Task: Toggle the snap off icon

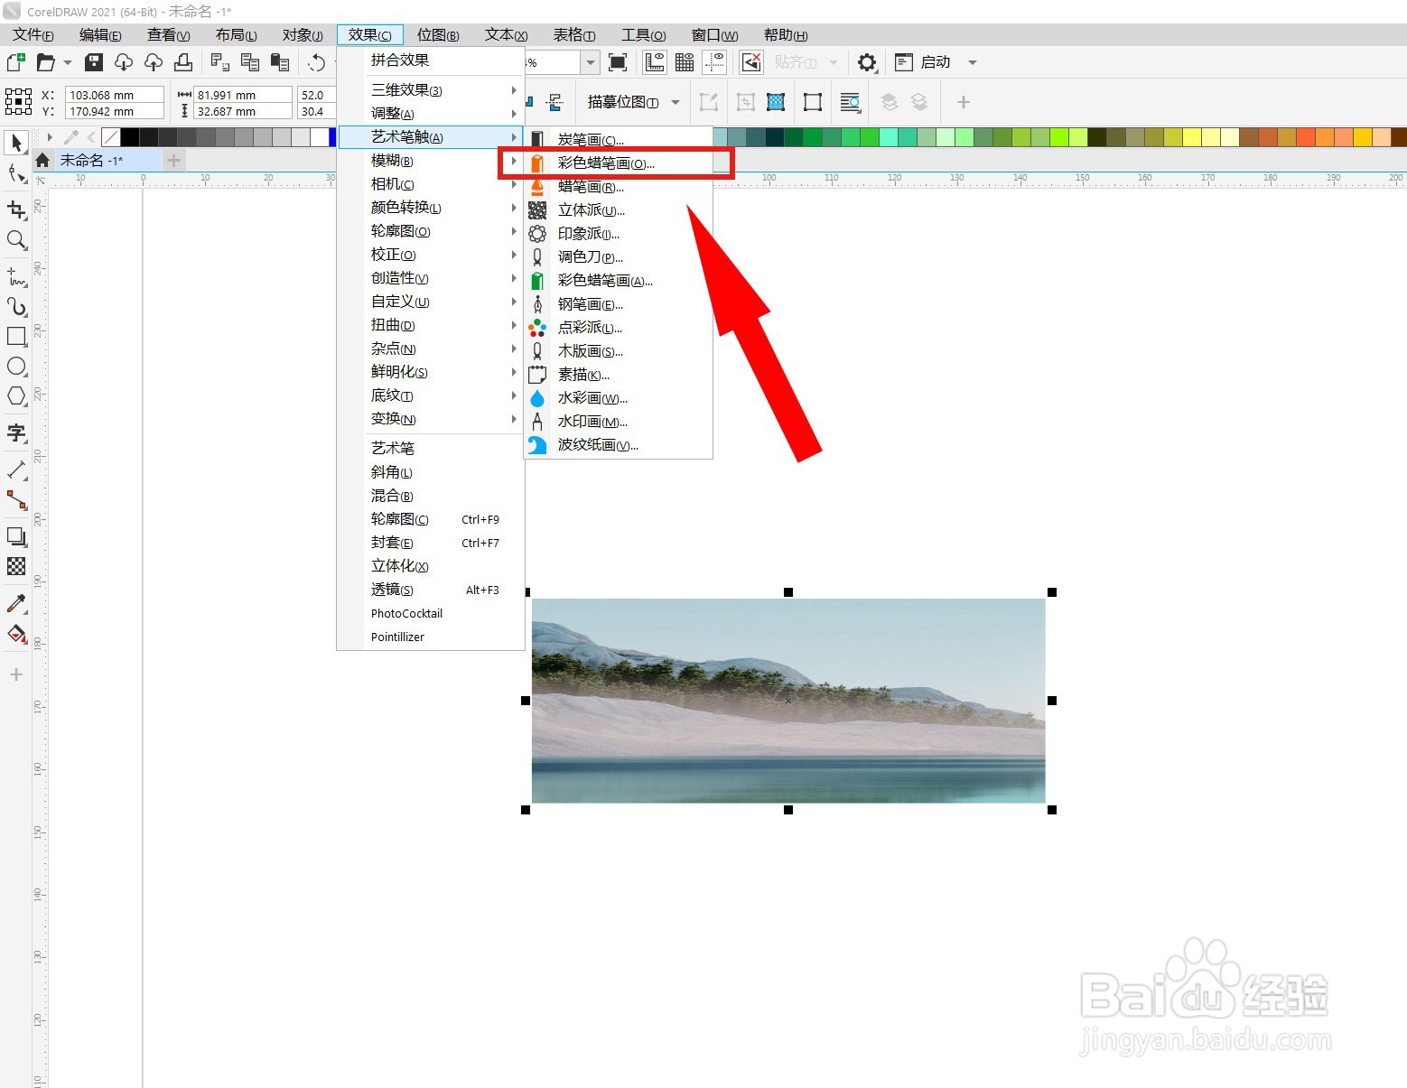Action: coord(751,62)
